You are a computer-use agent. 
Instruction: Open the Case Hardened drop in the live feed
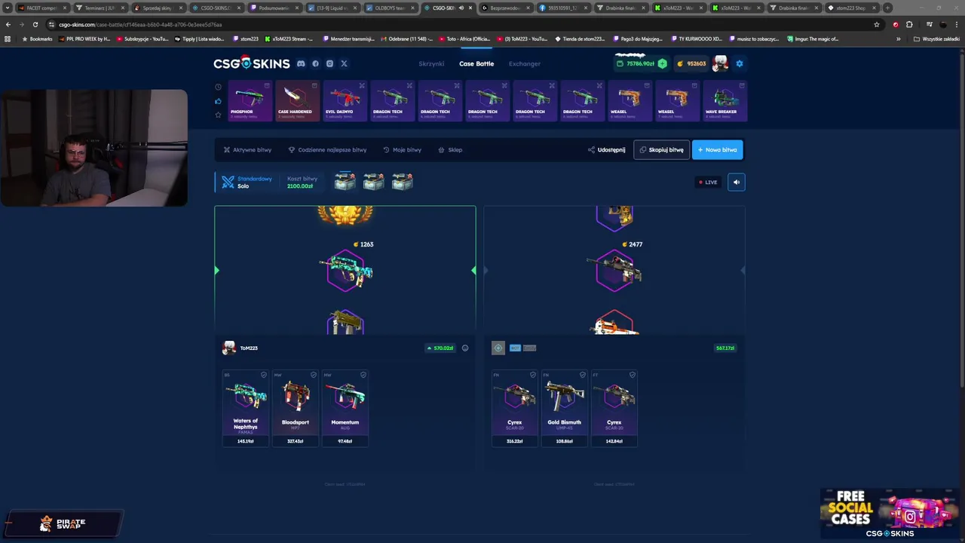[x=297, y=100]
